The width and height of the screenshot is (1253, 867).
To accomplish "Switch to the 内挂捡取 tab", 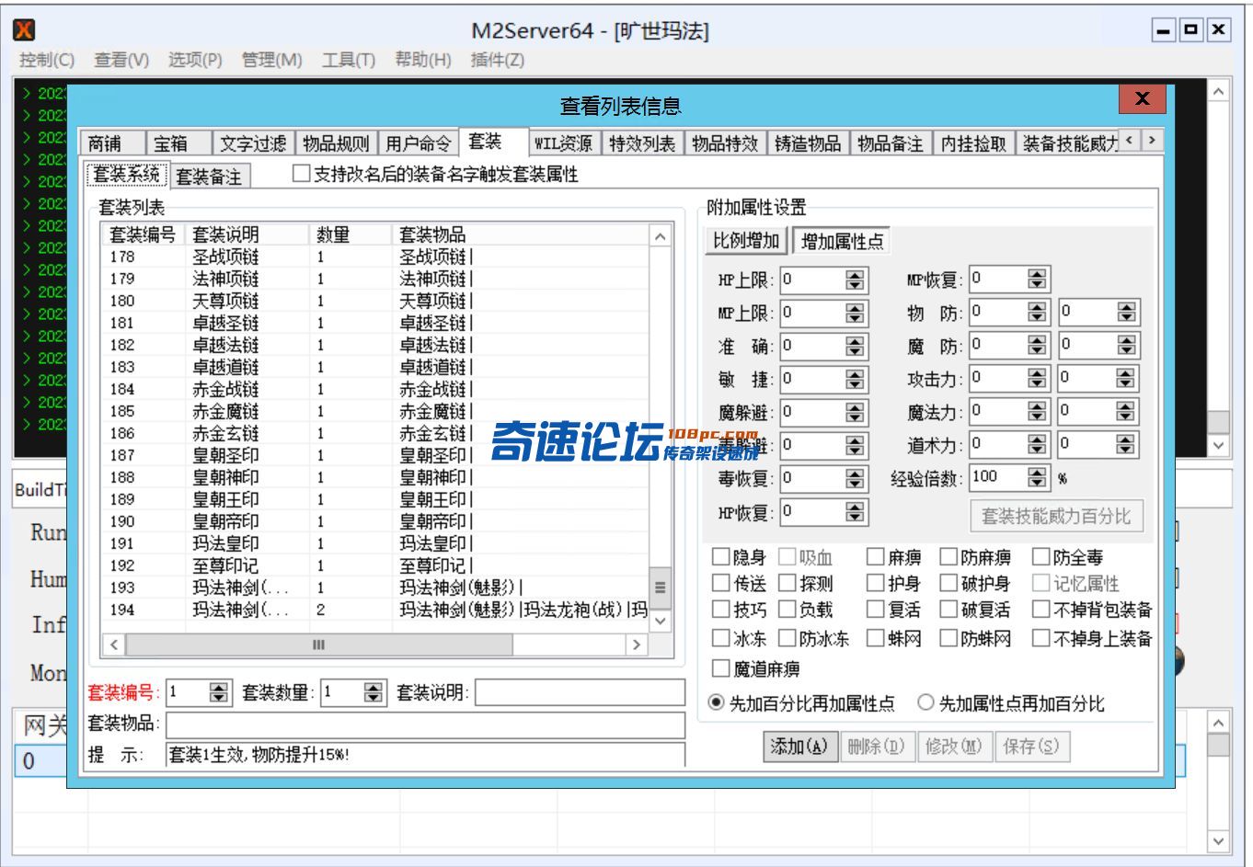I will [973, 143].
